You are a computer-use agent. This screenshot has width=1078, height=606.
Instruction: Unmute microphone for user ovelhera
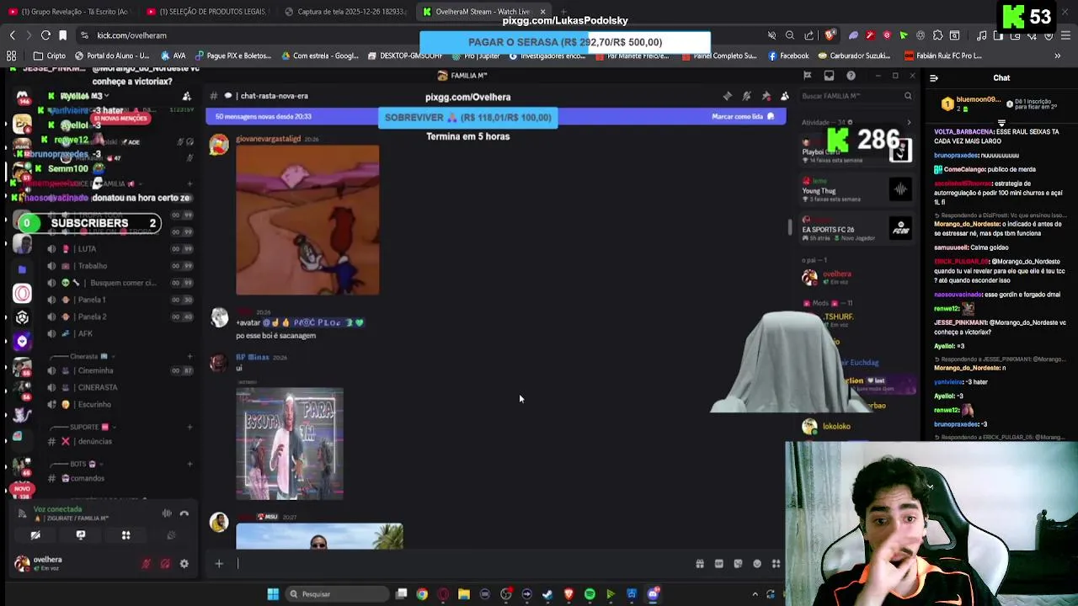tap(146, 564)
